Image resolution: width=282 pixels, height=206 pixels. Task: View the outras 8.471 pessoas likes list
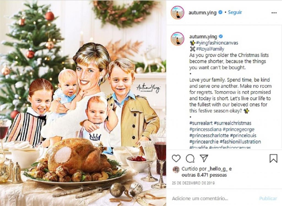pyautogui.click(x=204, y=175)
